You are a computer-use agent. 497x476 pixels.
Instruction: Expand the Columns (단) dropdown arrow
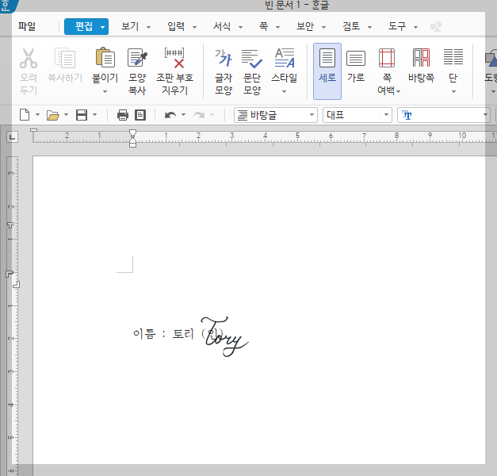453,92
